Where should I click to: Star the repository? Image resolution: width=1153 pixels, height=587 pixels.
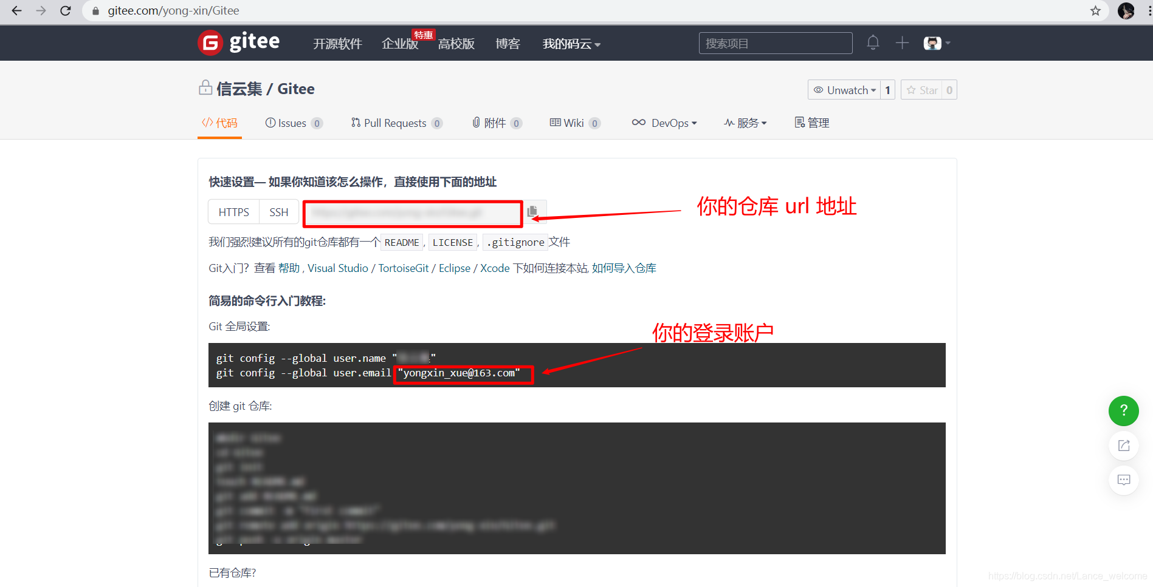click(921, 90)
